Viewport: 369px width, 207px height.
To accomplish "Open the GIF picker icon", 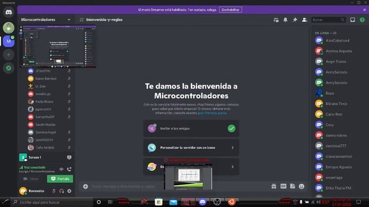I will pyautogui.click(x=283, y=186).
